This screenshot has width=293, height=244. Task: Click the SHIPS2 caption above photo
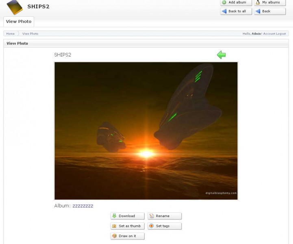coord(63,55)
